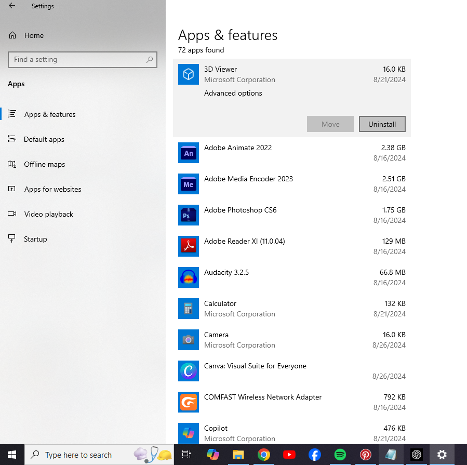This screenshot has width=467, height=465.
Task: Focus the Find a setting search box
Action: (83, 60)
